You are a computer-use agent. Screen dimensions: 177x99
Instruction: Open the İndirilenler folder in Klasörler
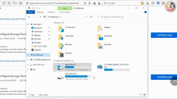(66, 37)
